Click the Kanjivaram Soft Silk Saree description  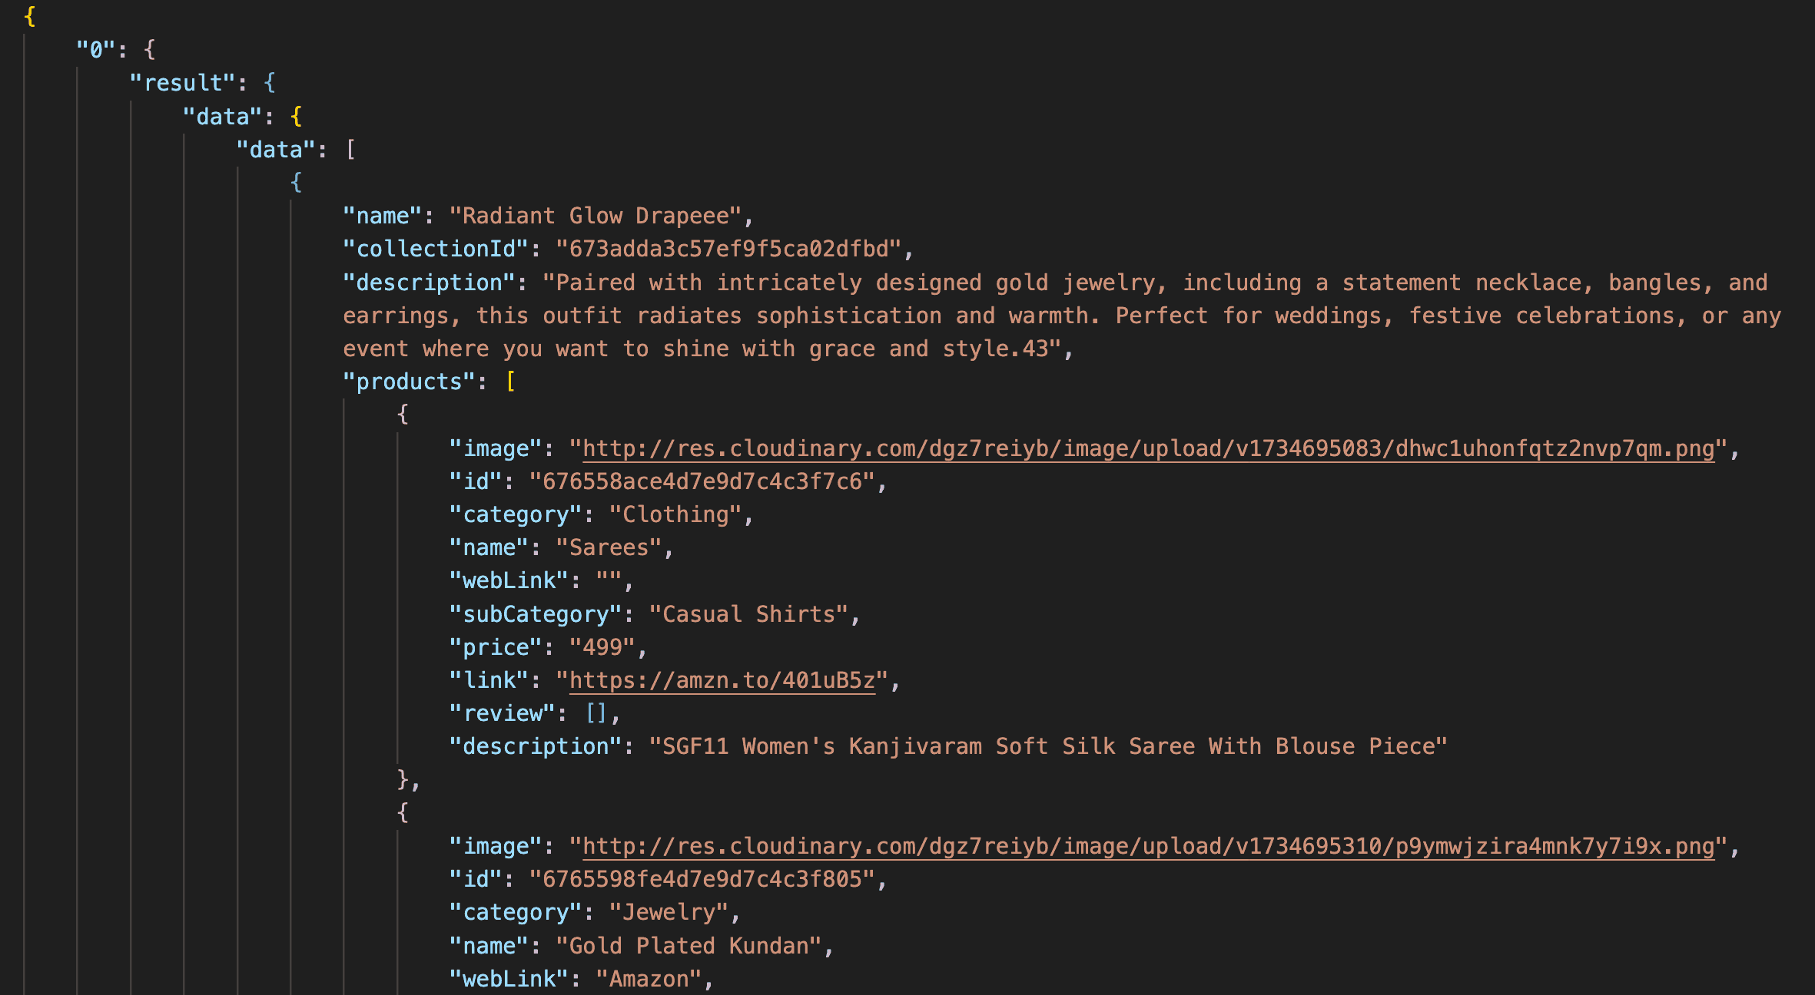pos(1048,746)
